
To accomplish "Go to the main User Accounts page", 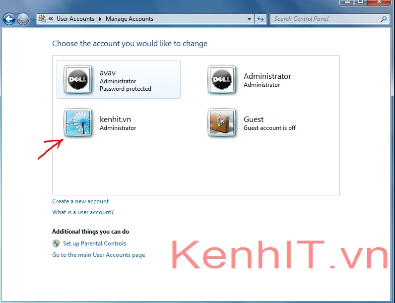I will click(98, 255).
